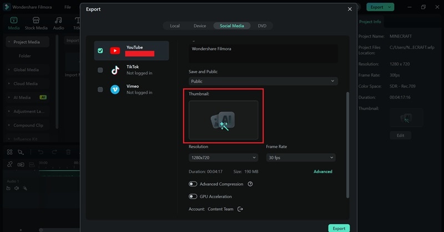The image size is (444, 232).
Task: Click the timeline selection tool icon
Action: pos(21,152)
